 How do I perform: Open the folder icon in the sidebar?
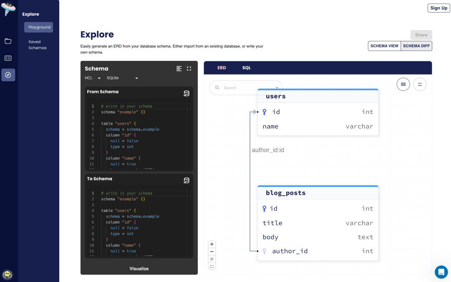click(8, 41)
